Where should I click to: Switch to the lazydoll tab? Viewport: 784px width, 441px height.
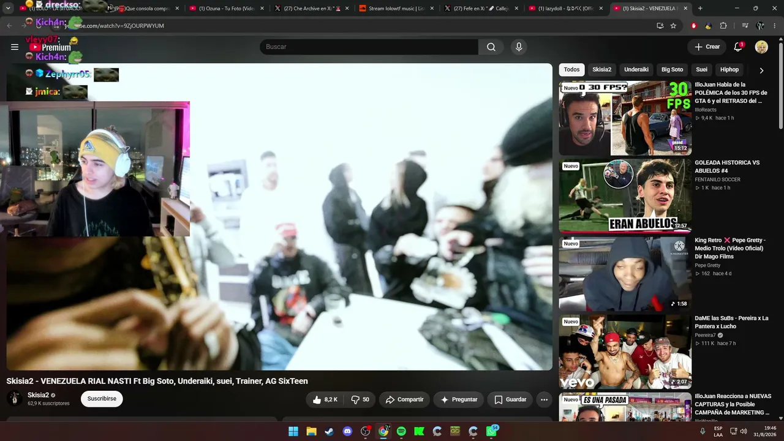tap(564, 9)
